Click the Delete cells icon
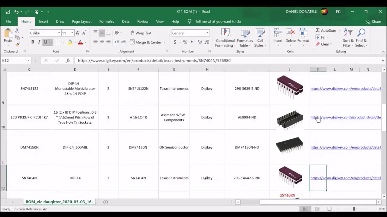The image size is (387, 217). (x=291, y=33)
